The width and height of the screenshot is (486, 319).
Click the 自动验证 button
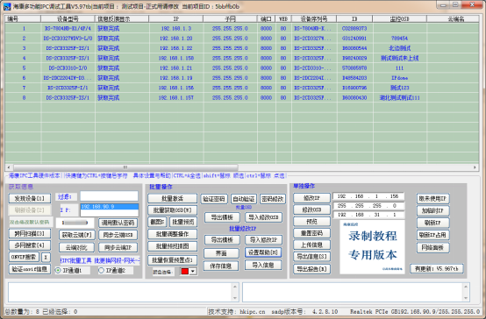point(244,199)
